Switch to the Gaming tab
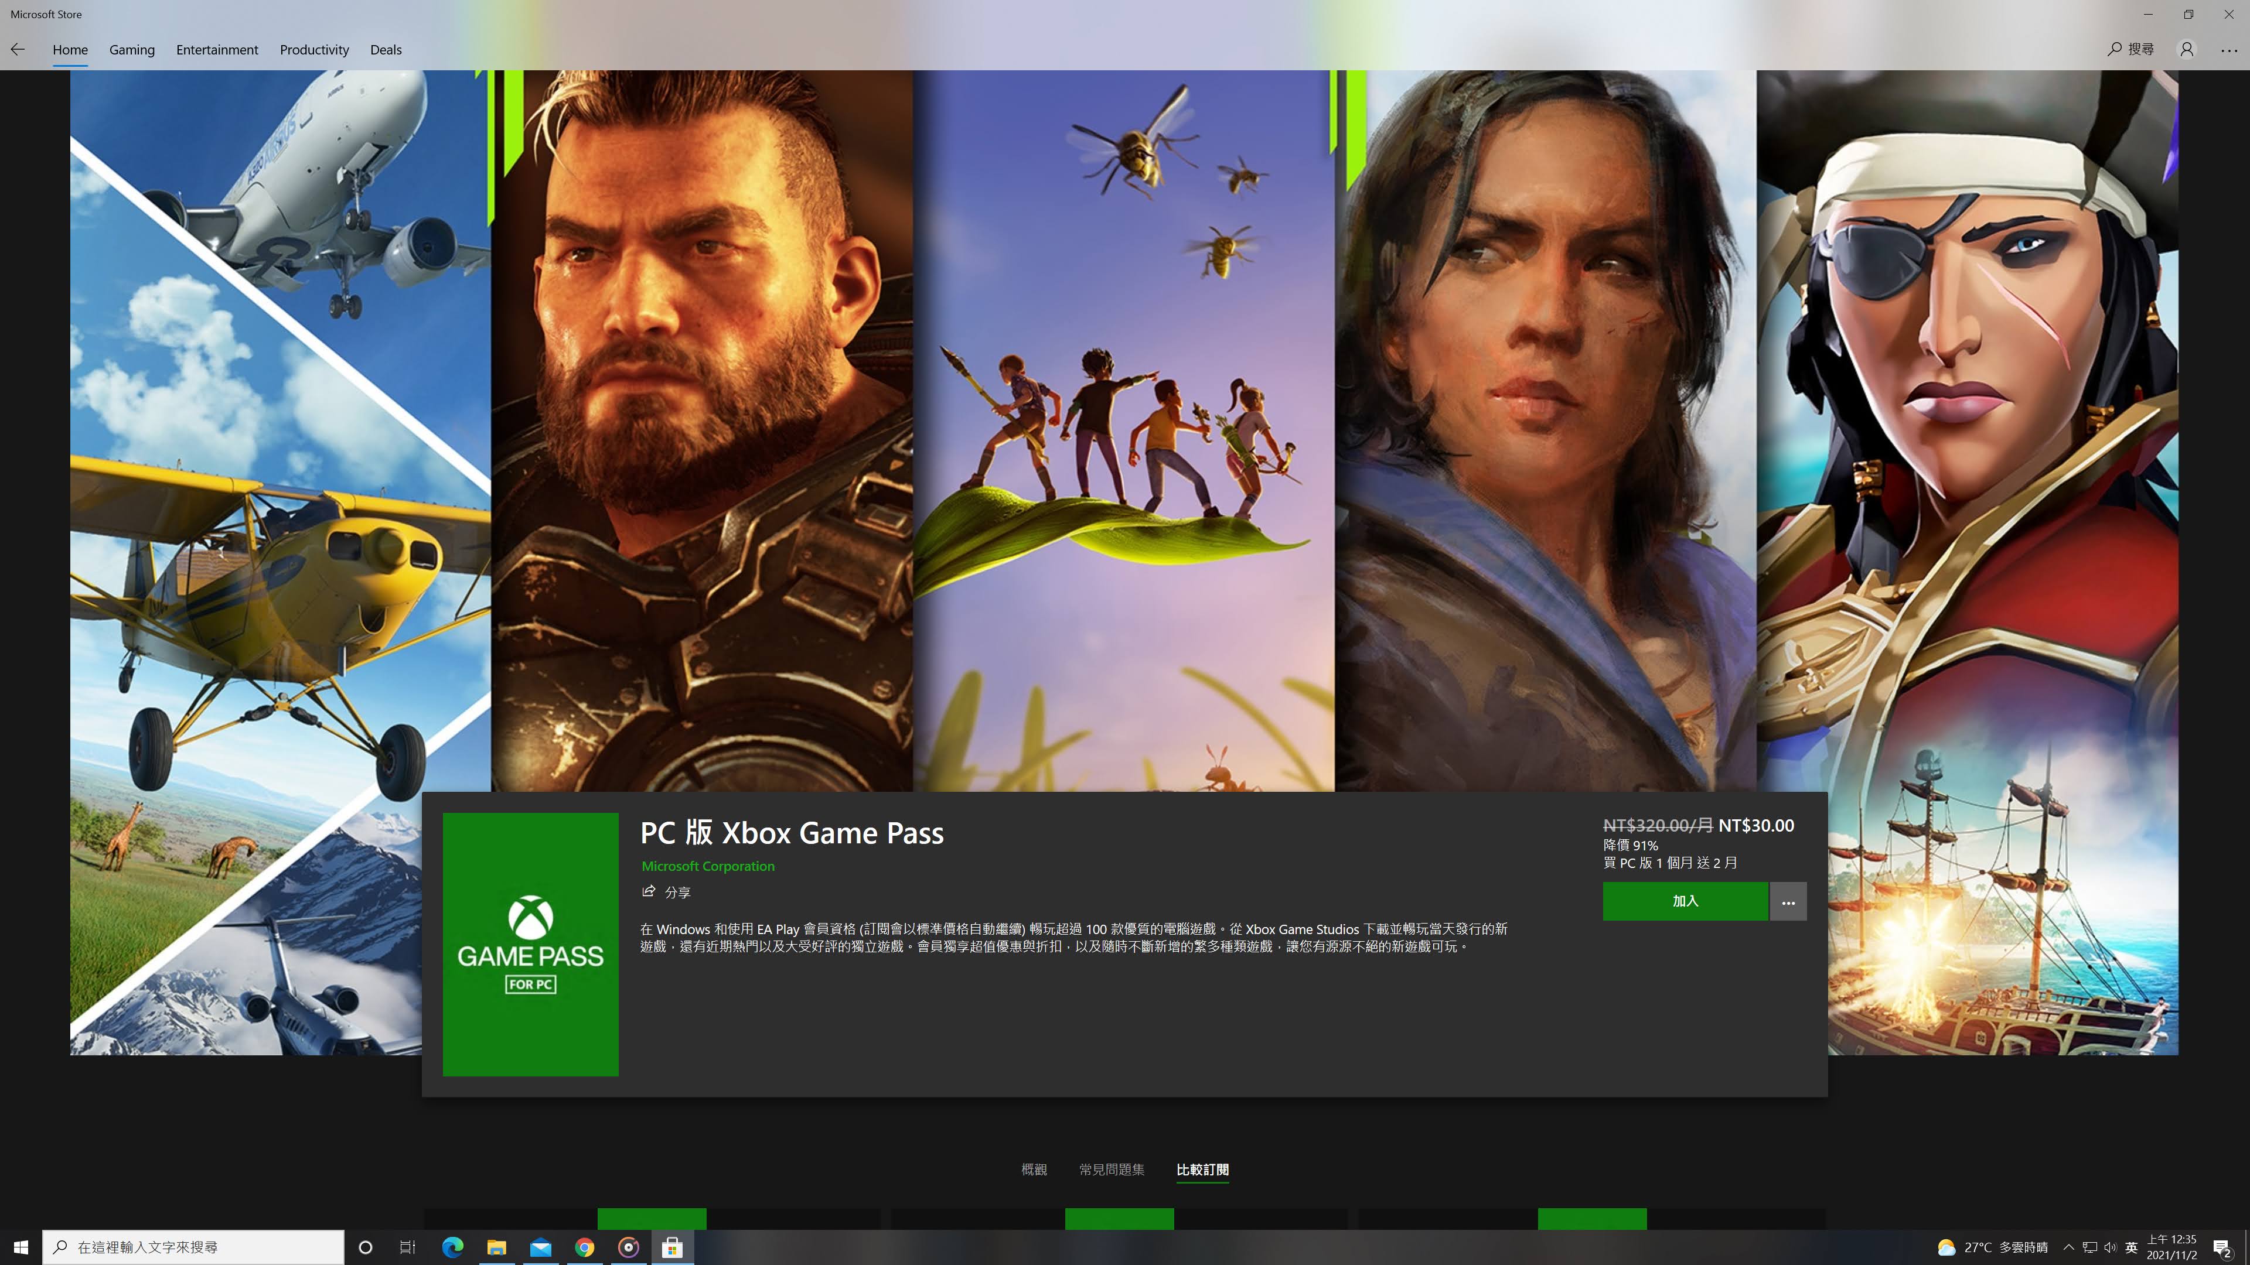Viewport: 2250px width, 1265px height. pyautogui.click(x=132, y=50)
